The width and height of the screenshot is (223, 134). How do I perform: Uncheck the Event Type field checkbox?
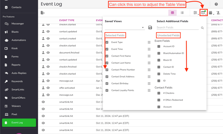pos(107,42)
